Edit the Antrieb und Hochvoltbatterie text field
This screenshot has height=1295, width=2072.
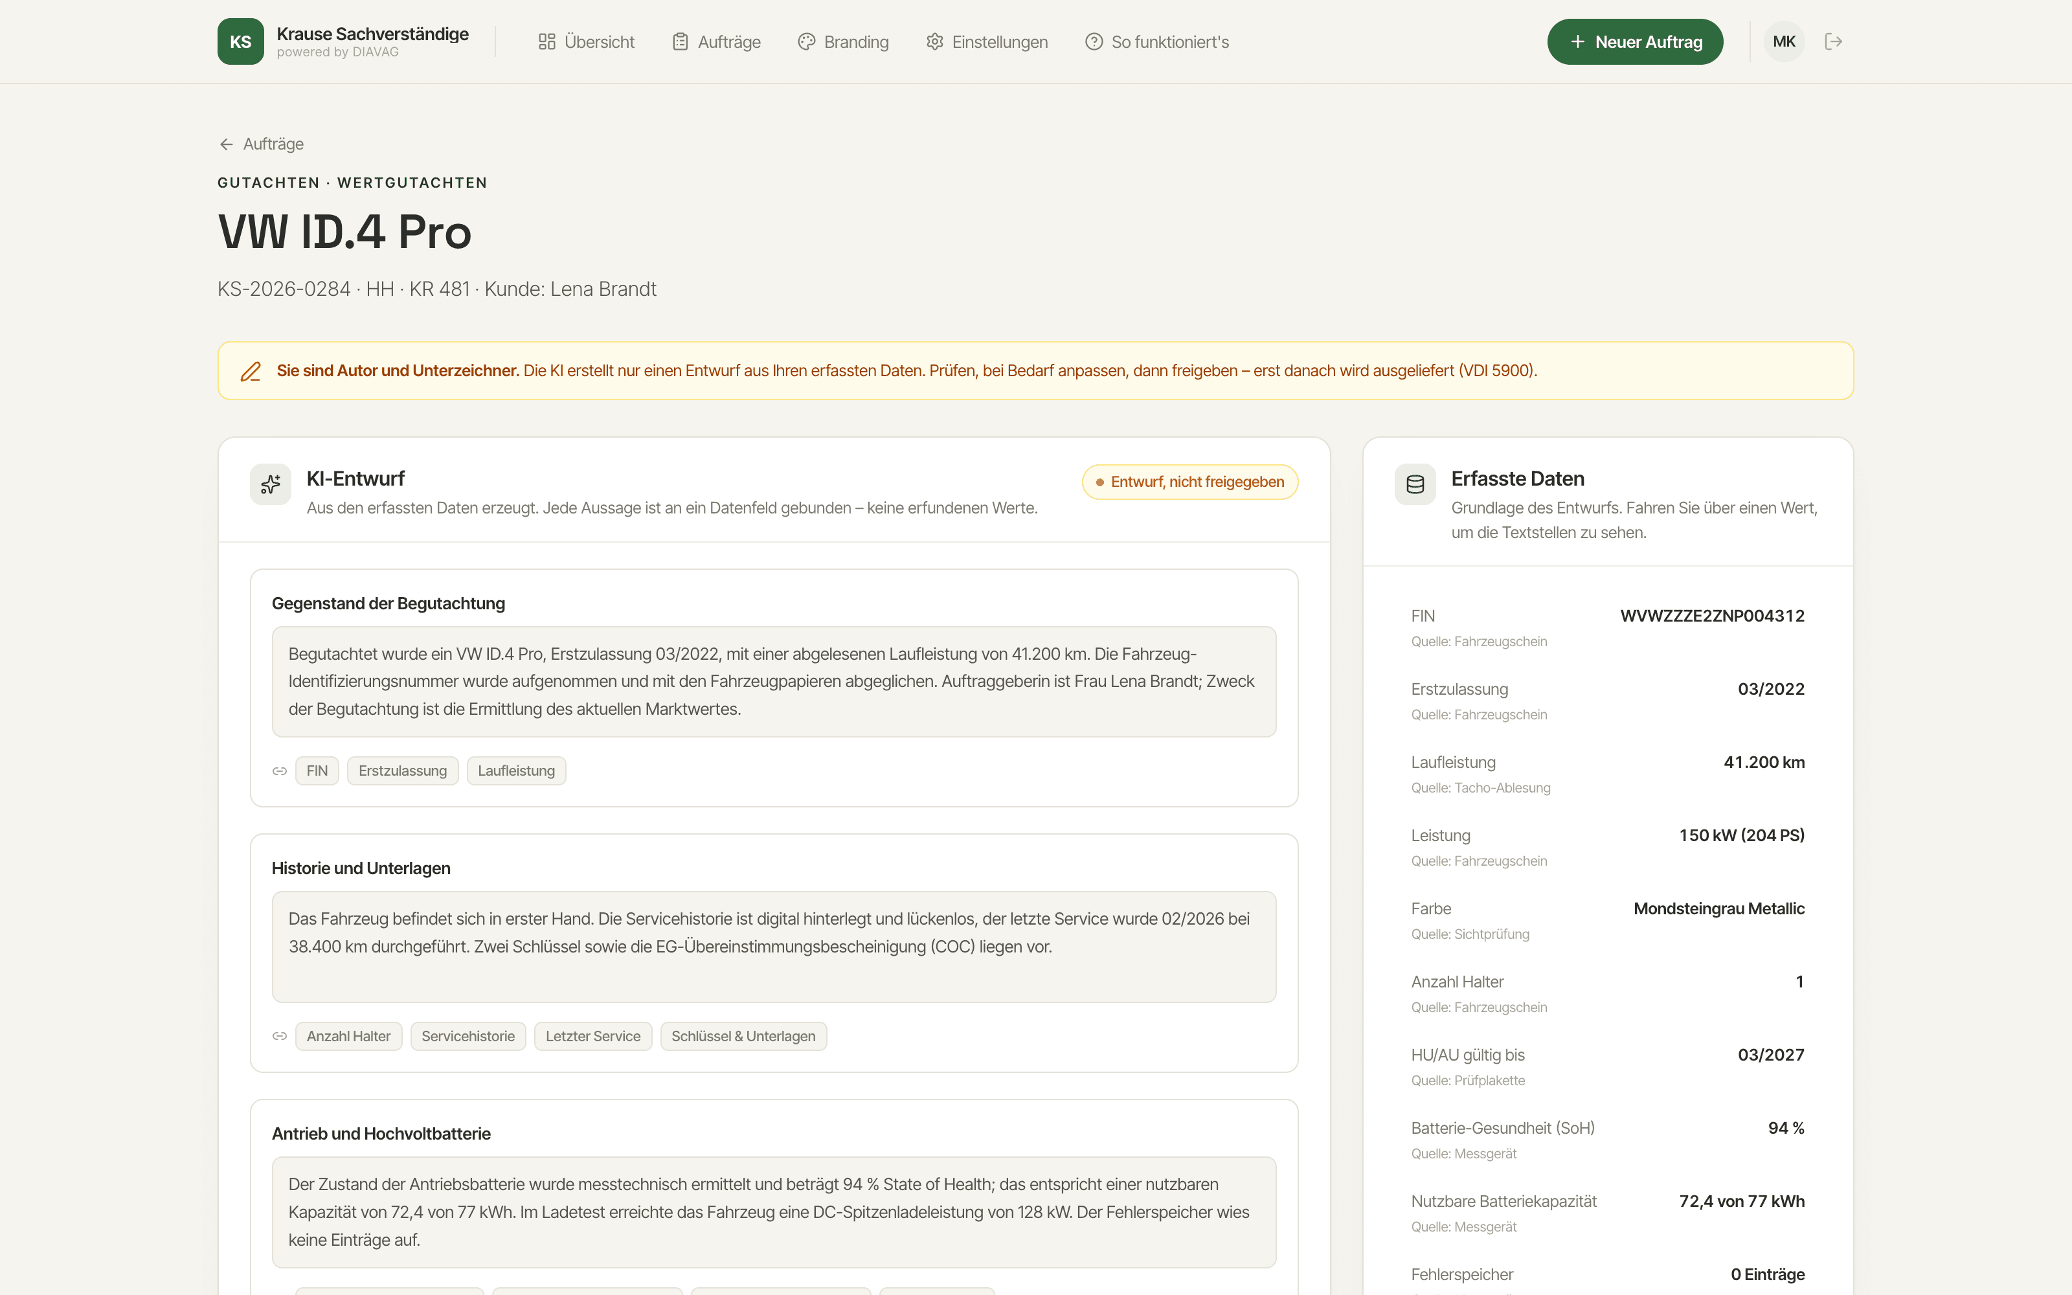click(774, 1213)
